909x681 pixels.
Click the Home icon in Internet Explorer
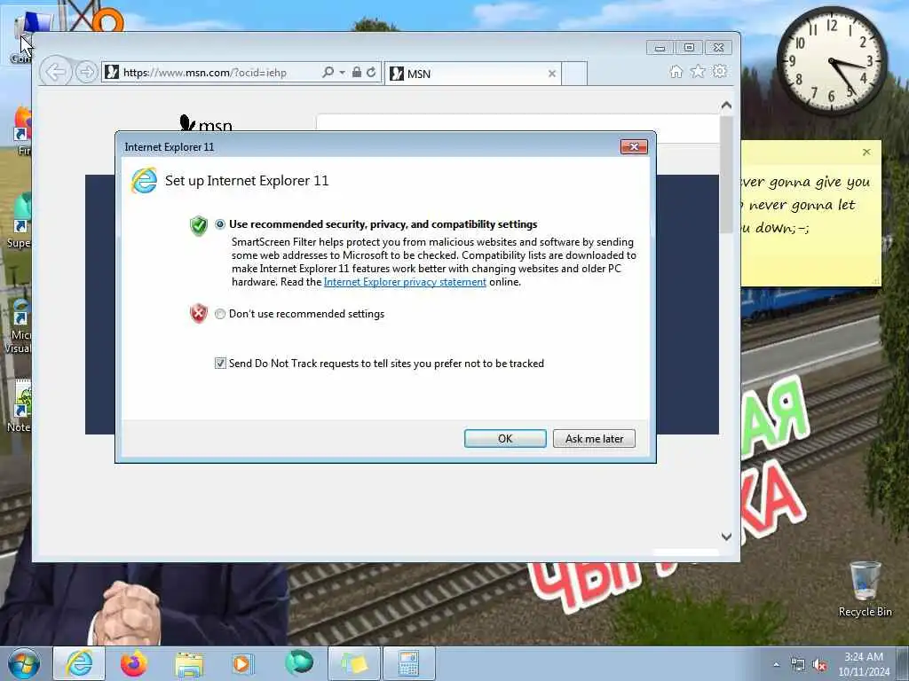[x=676, y=72]
